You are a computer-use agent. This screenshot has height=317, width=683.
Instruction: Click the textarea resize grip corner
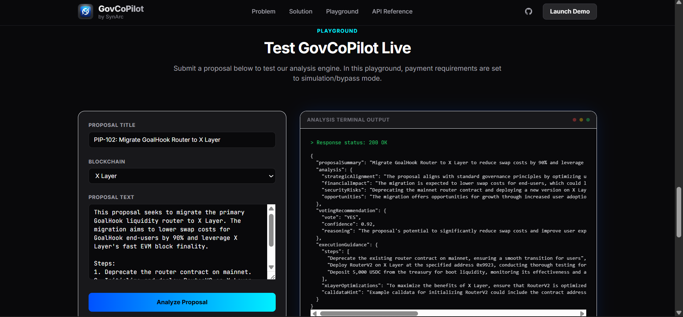pos(272,276)
